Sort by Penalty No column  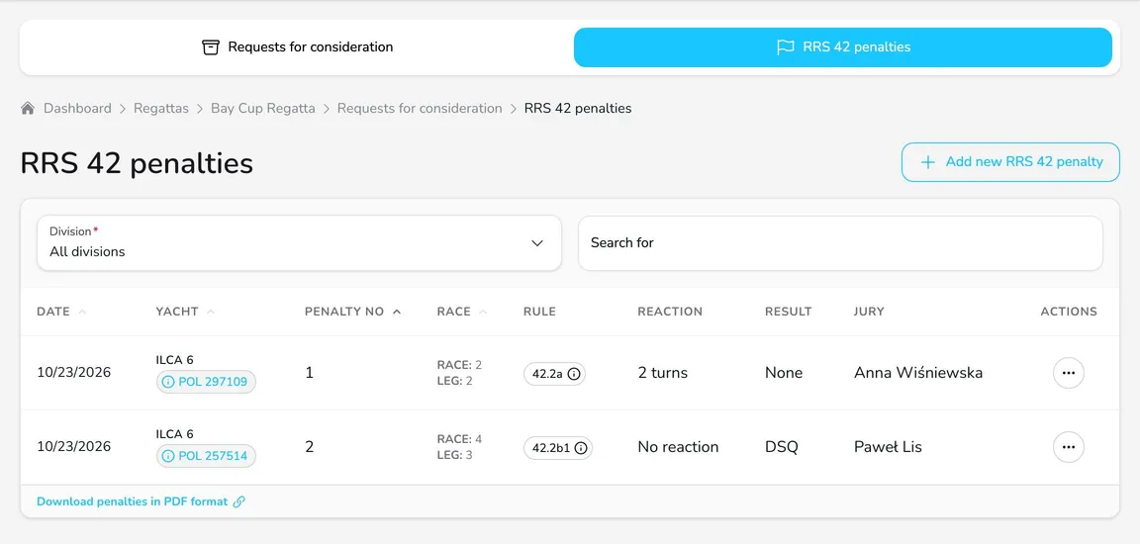coord(352,312)
